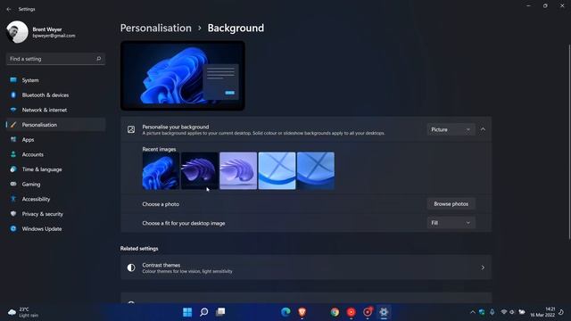Open Time & language settings
Image resolution: width=571 pixels, height=321 pixels.
55,169
